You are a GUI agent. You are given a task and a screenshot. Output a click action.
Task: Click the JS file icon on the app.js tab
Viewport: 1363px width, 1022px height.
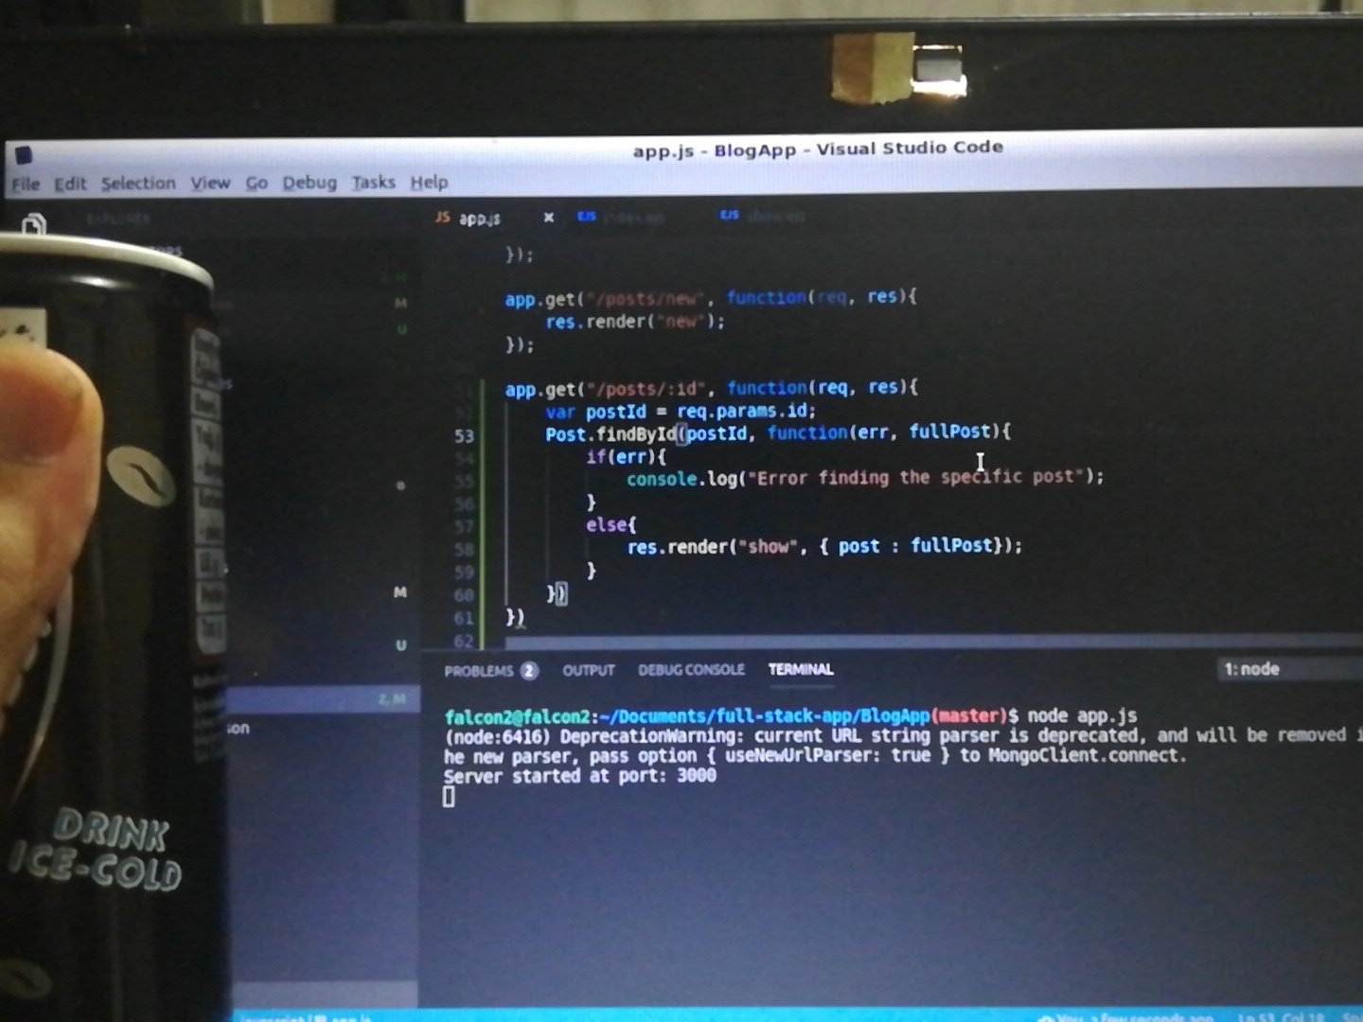point(442,218)
